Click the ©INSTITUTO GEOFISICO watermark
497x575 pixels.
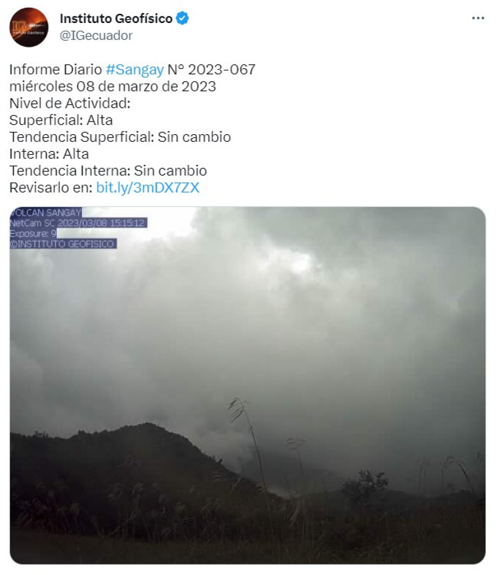pyautogui.click(x=63, y=244)
